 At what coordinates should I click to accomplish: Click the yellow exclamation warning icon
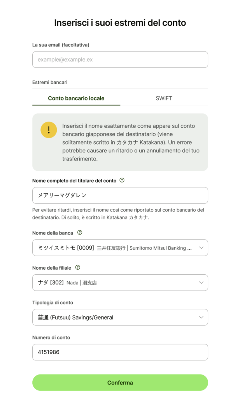point(49,130)
